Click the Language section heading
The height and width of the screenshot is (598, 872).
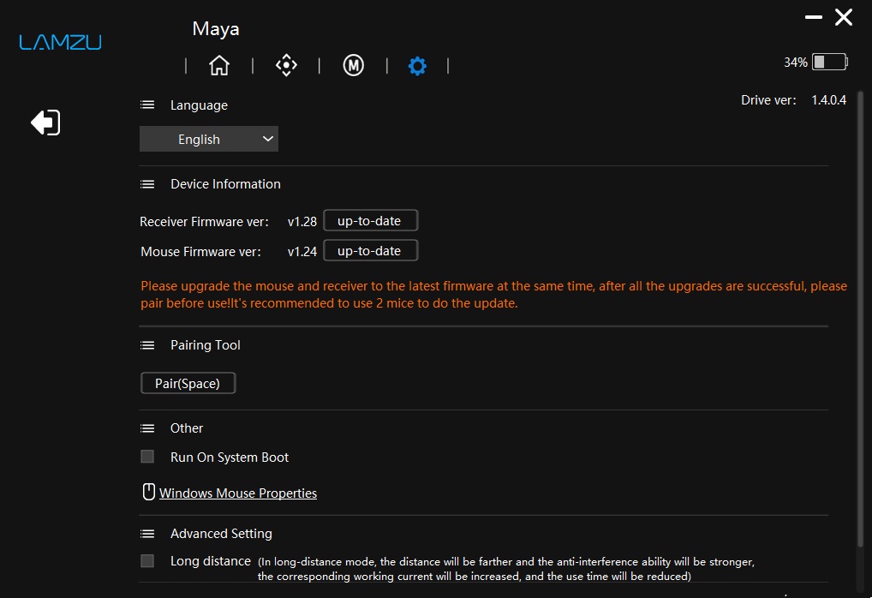[x=199, y=105]
